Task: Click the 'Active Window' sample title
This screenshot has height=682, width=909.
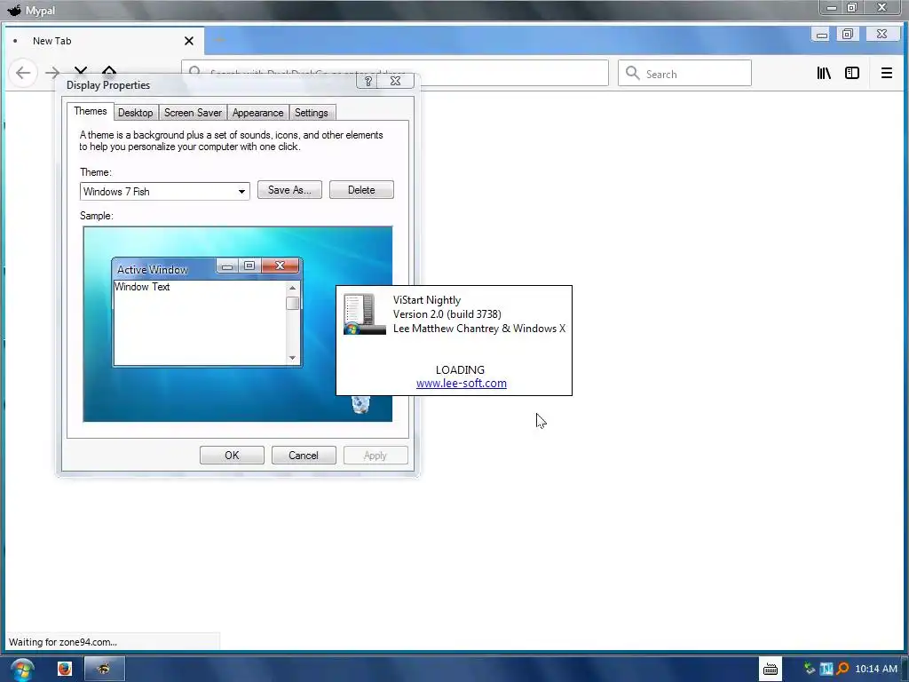Action: pos(153,270)
